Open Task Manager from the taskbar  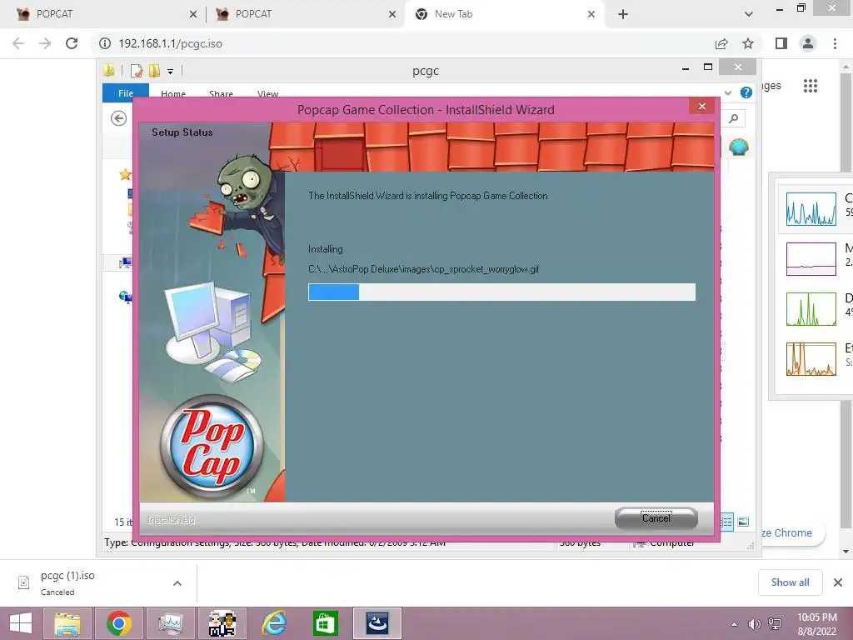click(x=170, y=623)
